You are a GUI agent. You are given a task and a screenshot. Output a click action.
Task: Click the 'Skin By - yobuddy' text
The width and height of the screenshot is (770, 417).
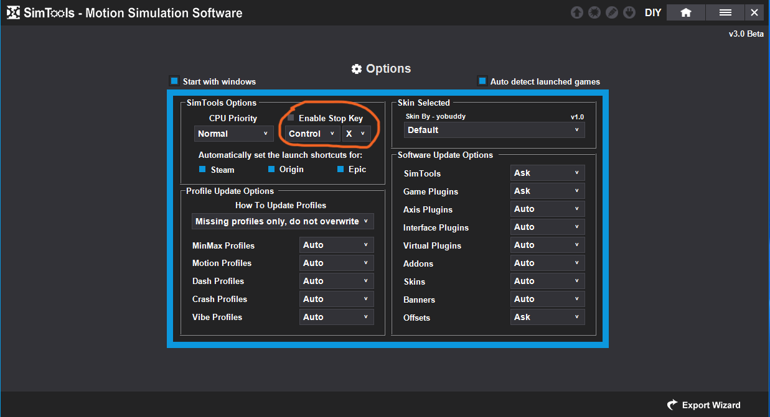436,116
